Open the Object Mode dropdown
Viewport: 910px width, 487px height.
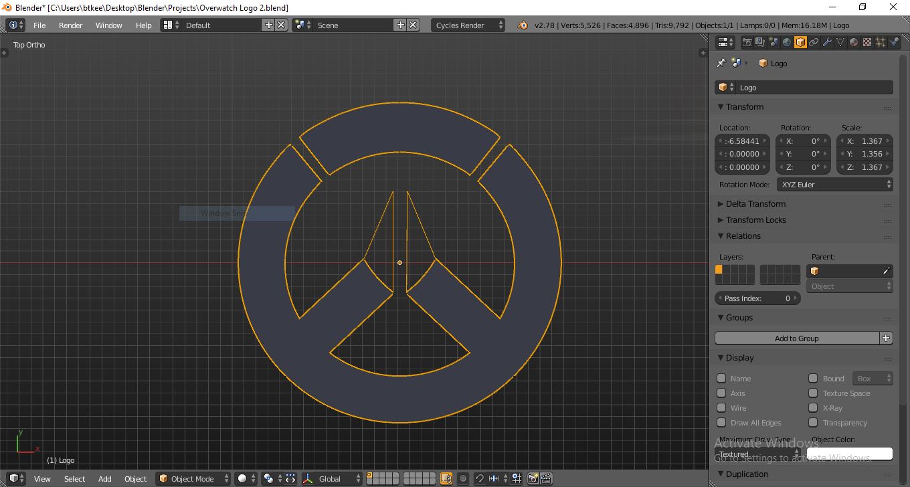[x=193, y=478]
